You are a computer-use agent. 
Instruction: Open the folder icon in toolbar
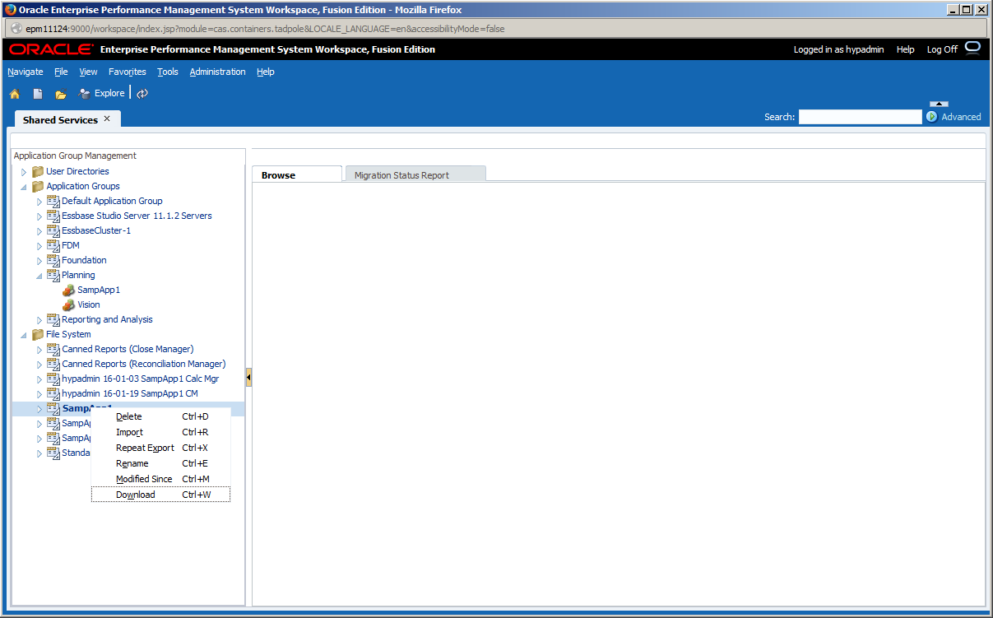click(x=61, y=94)
